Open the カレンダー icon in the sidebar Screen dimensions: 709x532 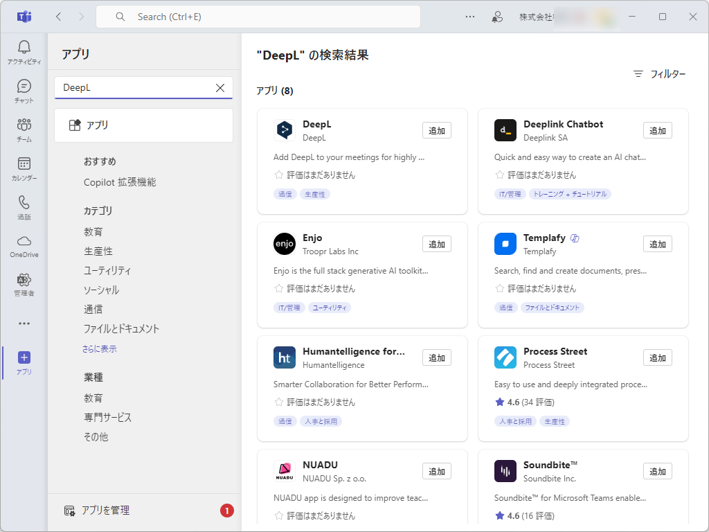coord(24,166)
